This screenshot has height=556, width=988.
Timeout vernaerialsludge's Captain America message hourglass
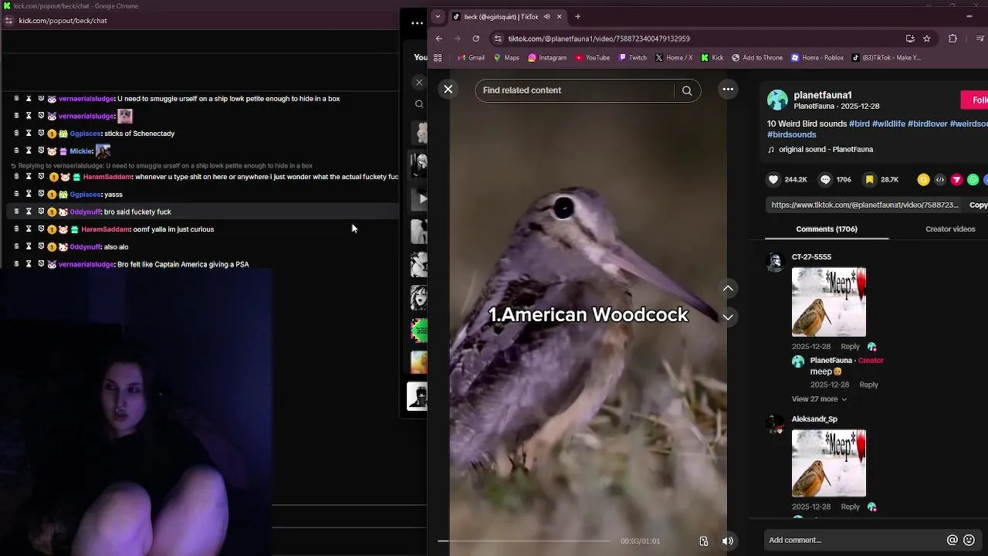pyautogui.click(x=29, y=264)
